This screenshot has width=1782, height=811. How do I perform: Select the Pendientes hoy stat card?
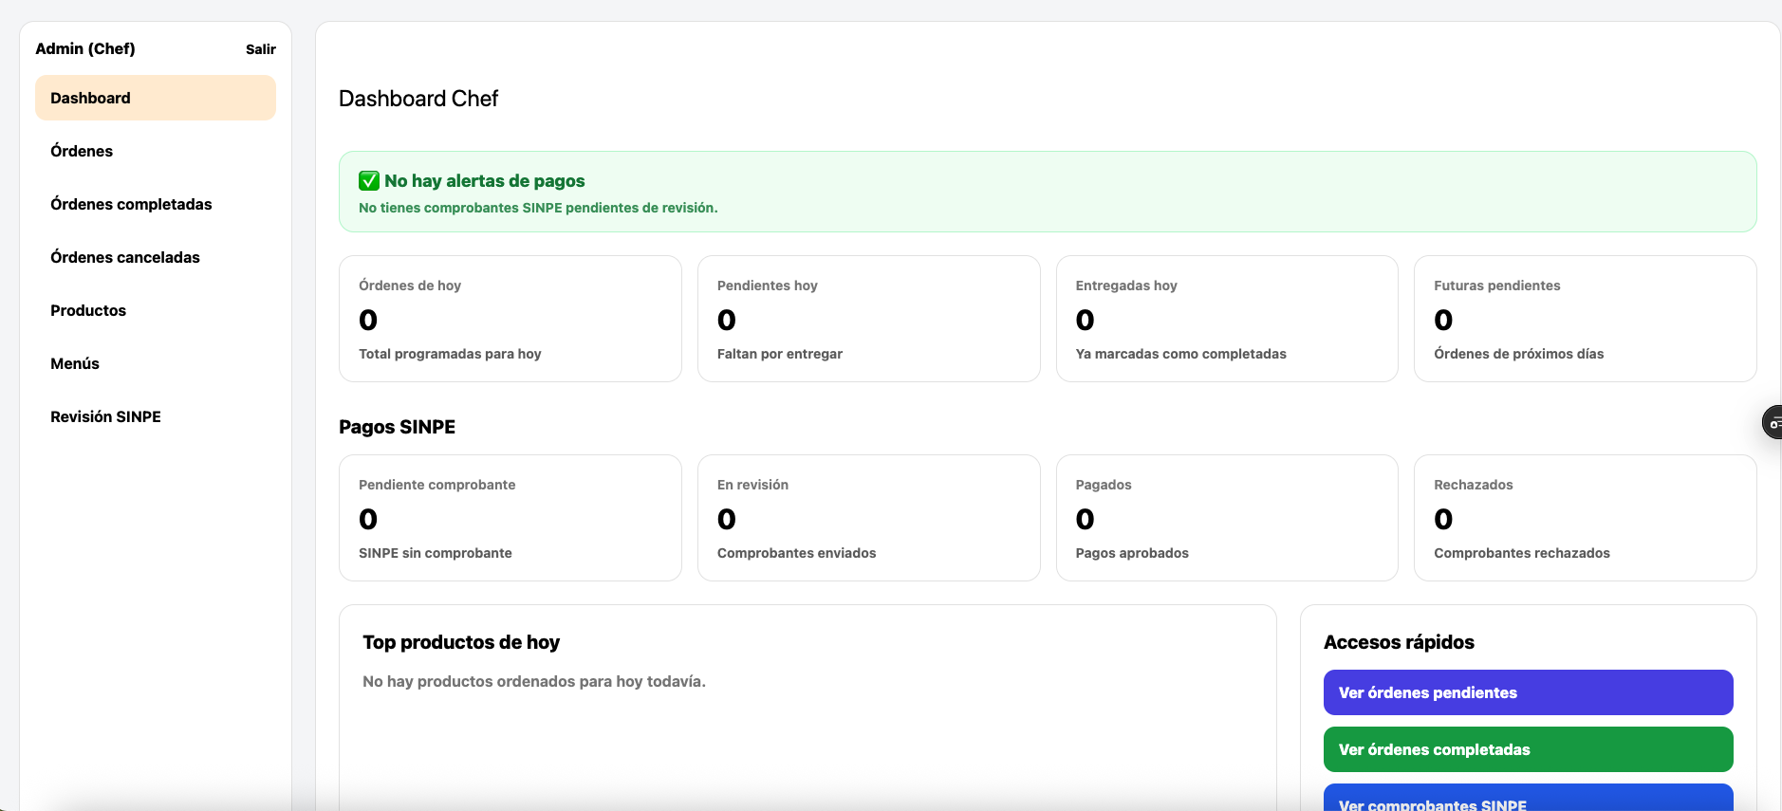(868, 319)
